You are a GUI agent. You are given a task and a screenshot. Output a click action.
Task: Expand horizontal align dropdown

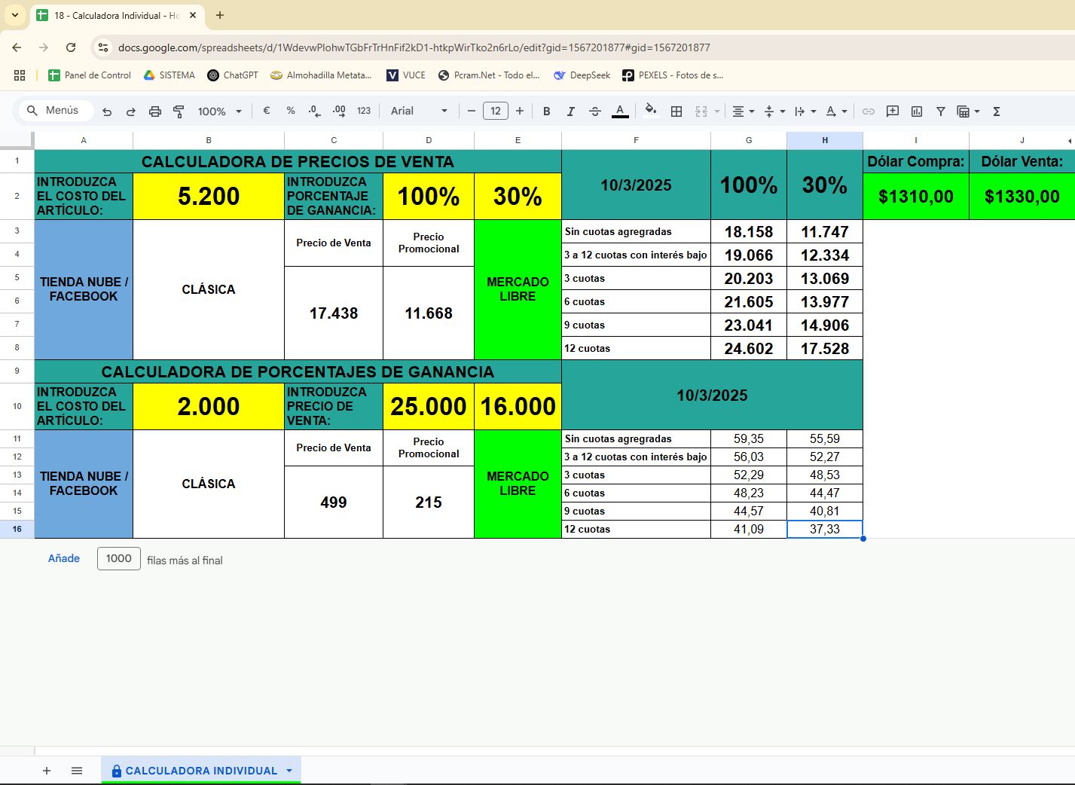click(x=743, y=111)
